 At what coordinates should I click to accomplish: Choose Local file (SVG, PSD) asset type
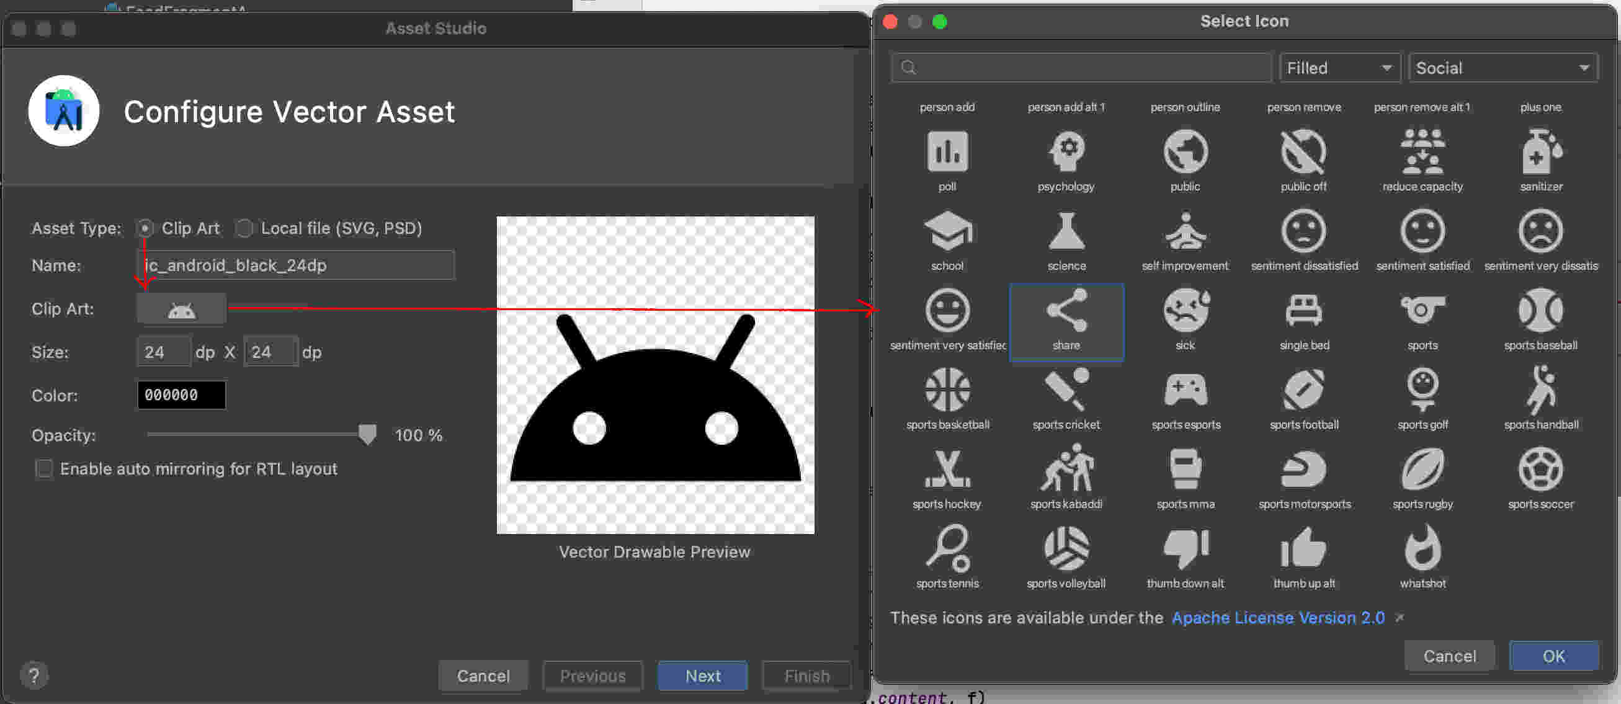(244, 228)
